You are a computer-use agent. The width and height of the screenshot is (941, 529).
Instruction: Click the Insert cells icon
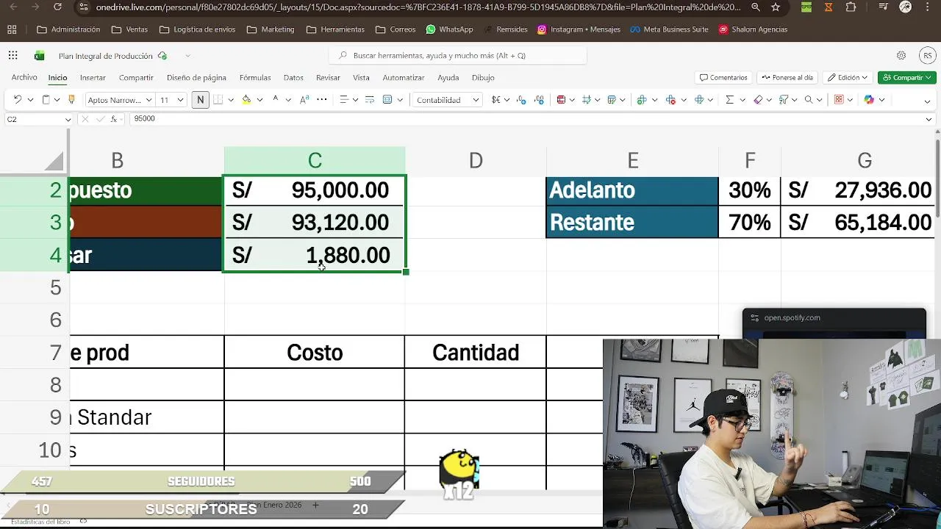point(642,100)
